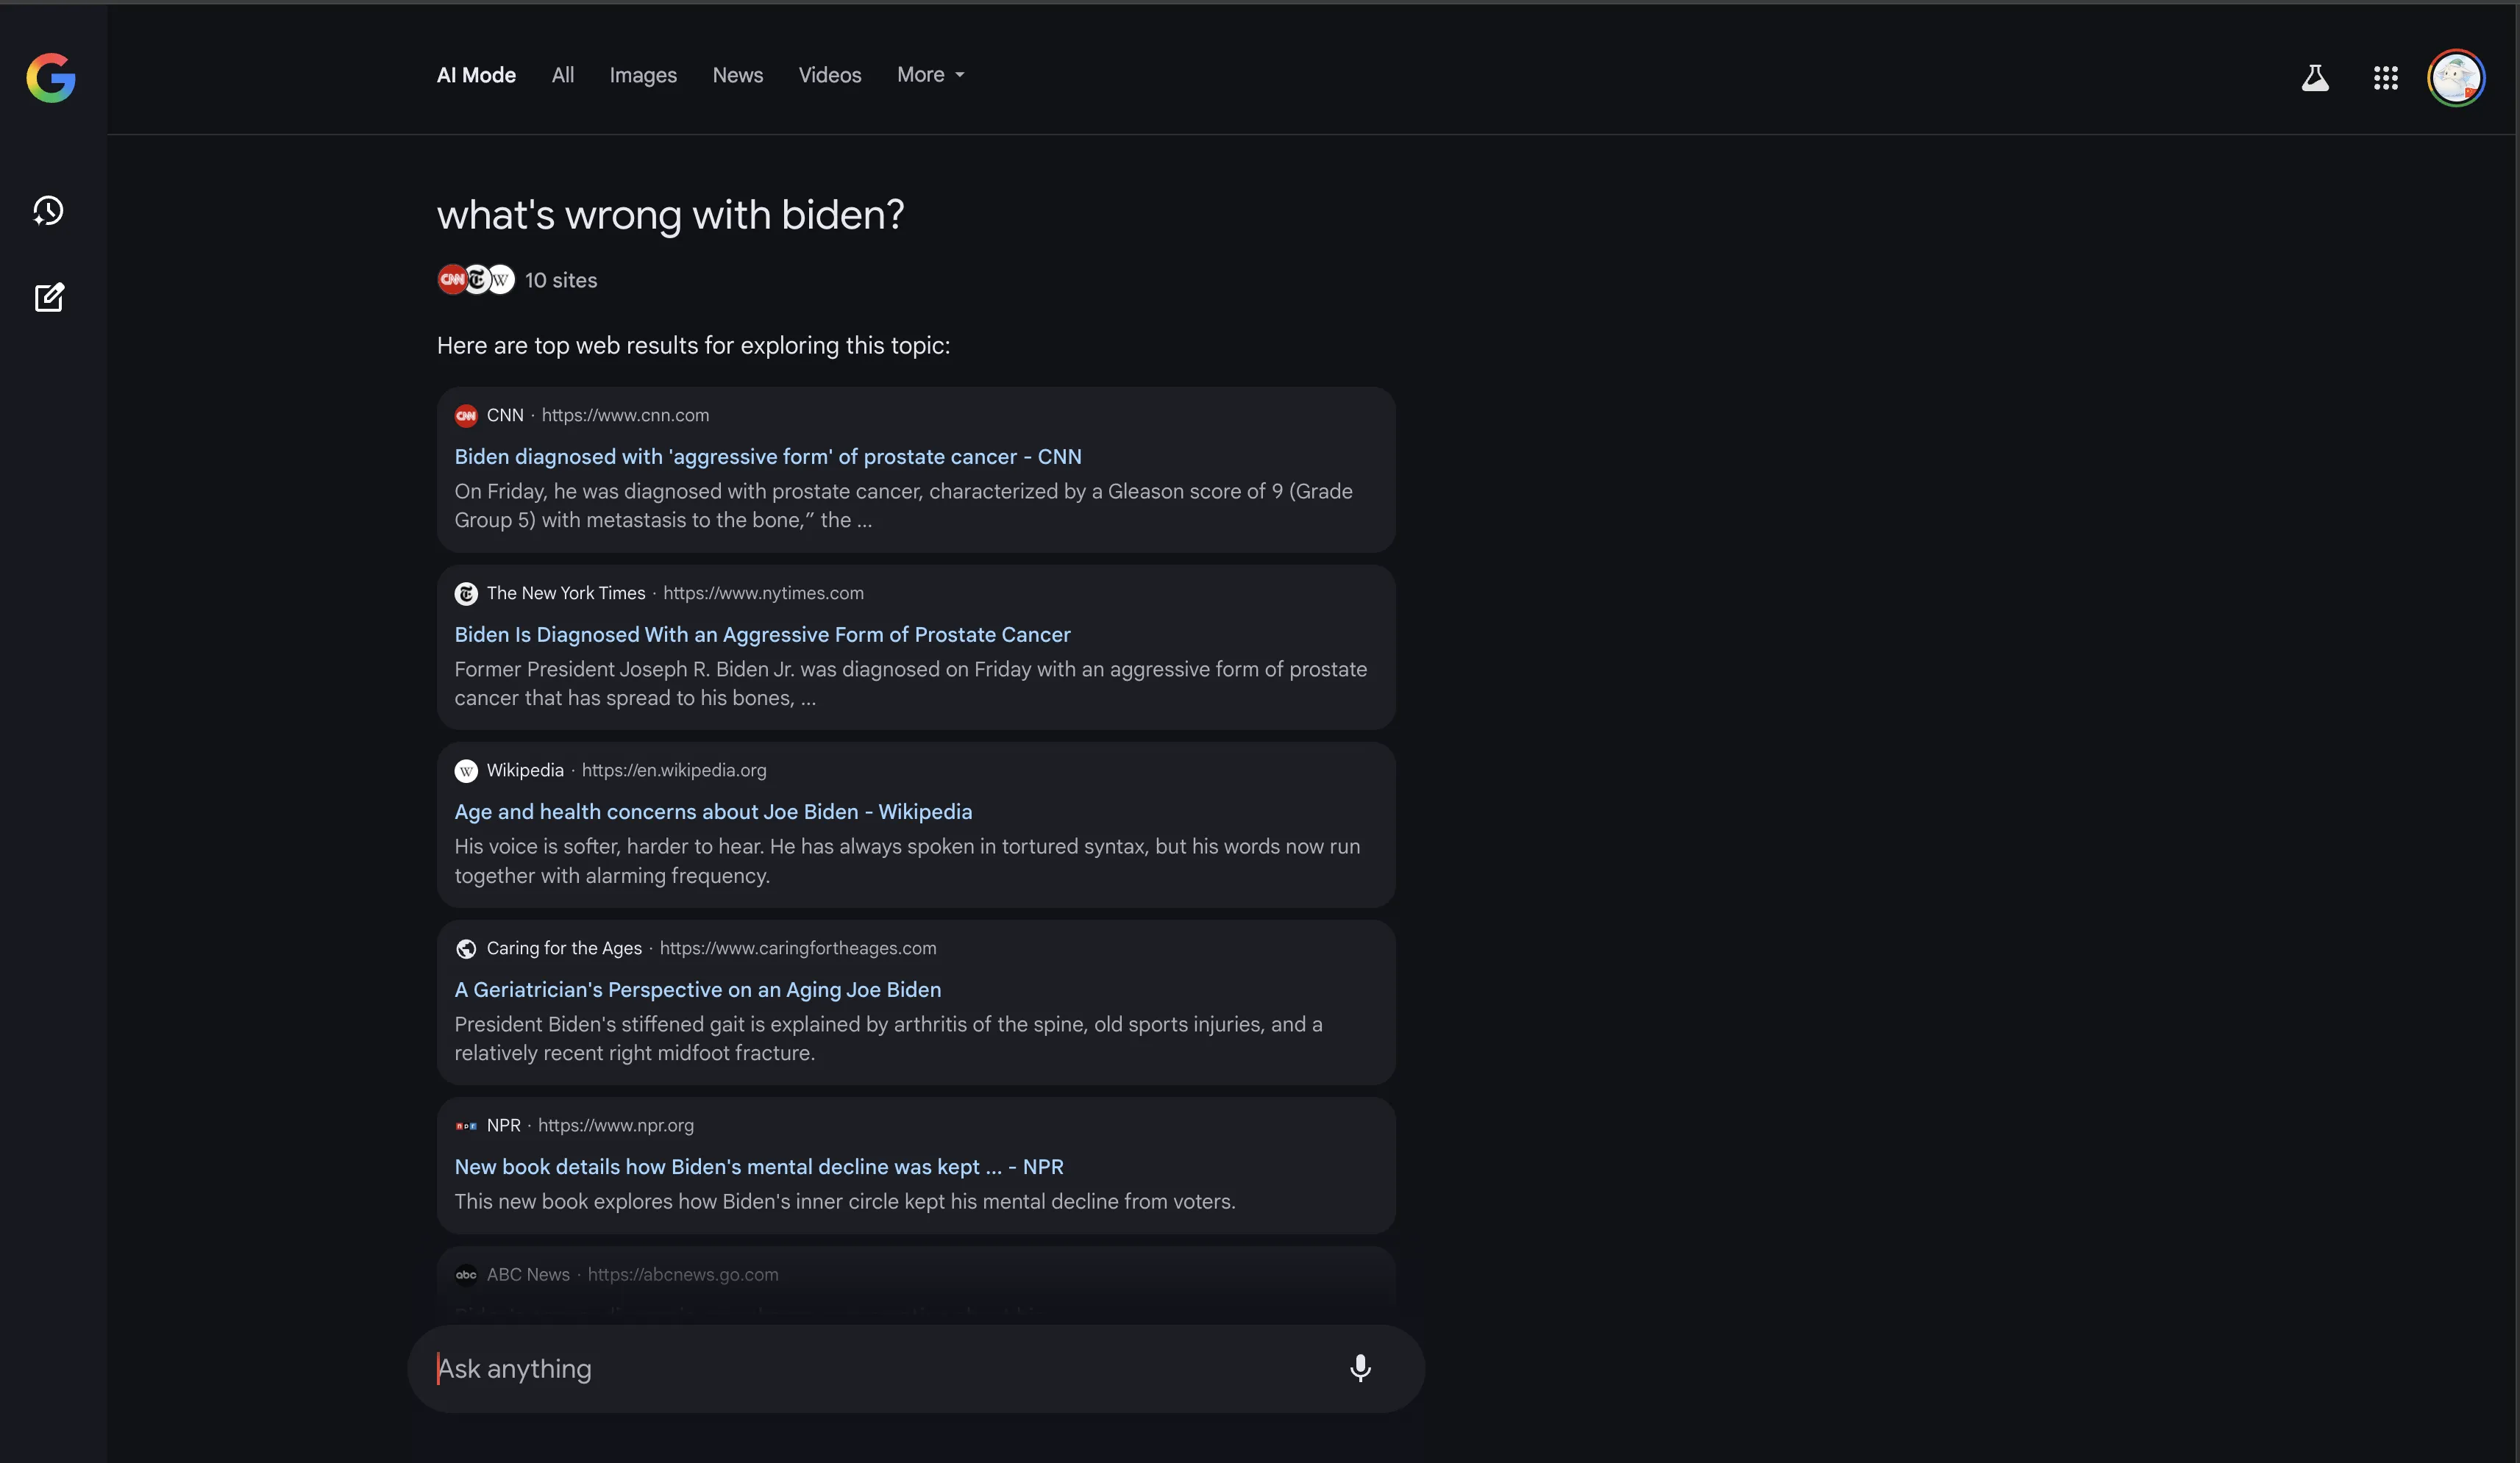Click 'Here are top web results' text
2520x1463 pixels.
tap(694, 345)
